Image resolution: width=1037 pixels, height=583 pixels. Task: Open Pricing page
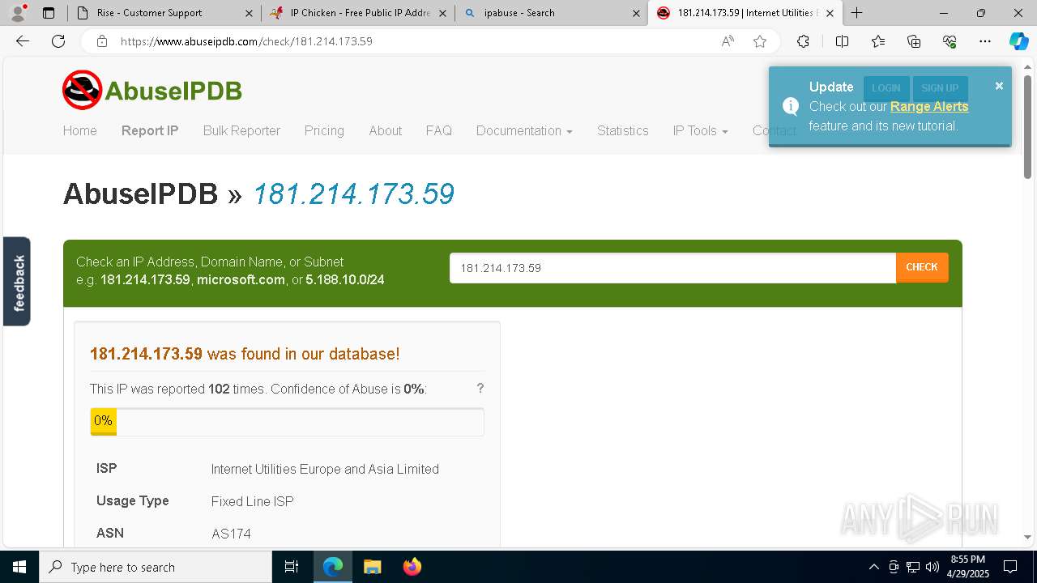(x=324, y=130)
